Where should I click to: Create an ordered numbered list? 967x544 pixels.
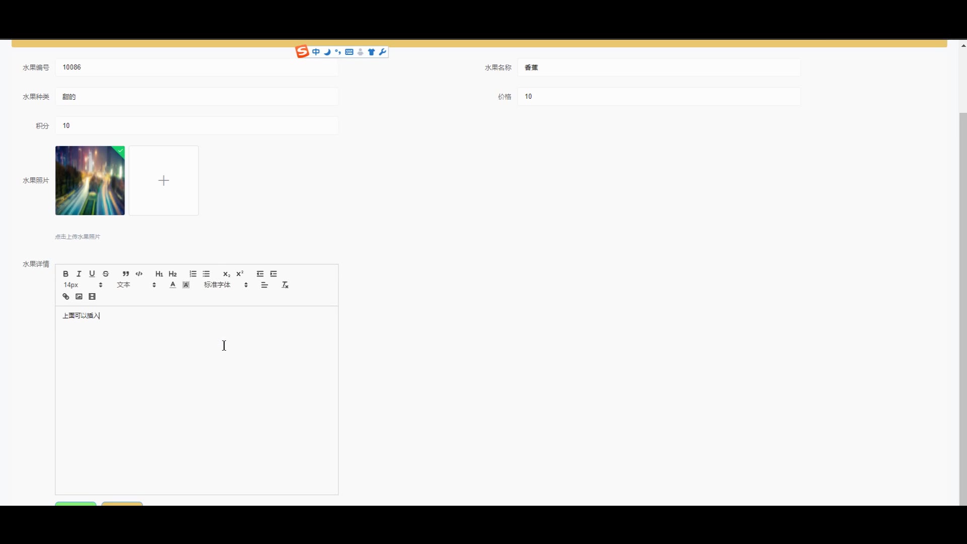point(193,274)
